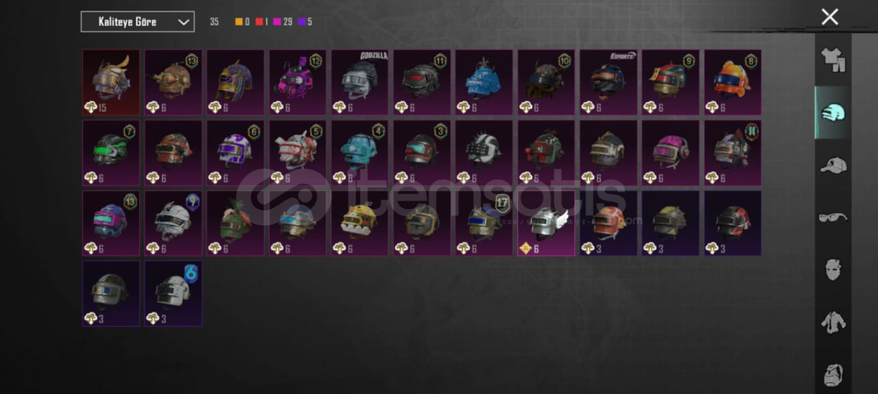Select the orange helmet with badge 8
The image size is (878, 394).
click(733, 82)
